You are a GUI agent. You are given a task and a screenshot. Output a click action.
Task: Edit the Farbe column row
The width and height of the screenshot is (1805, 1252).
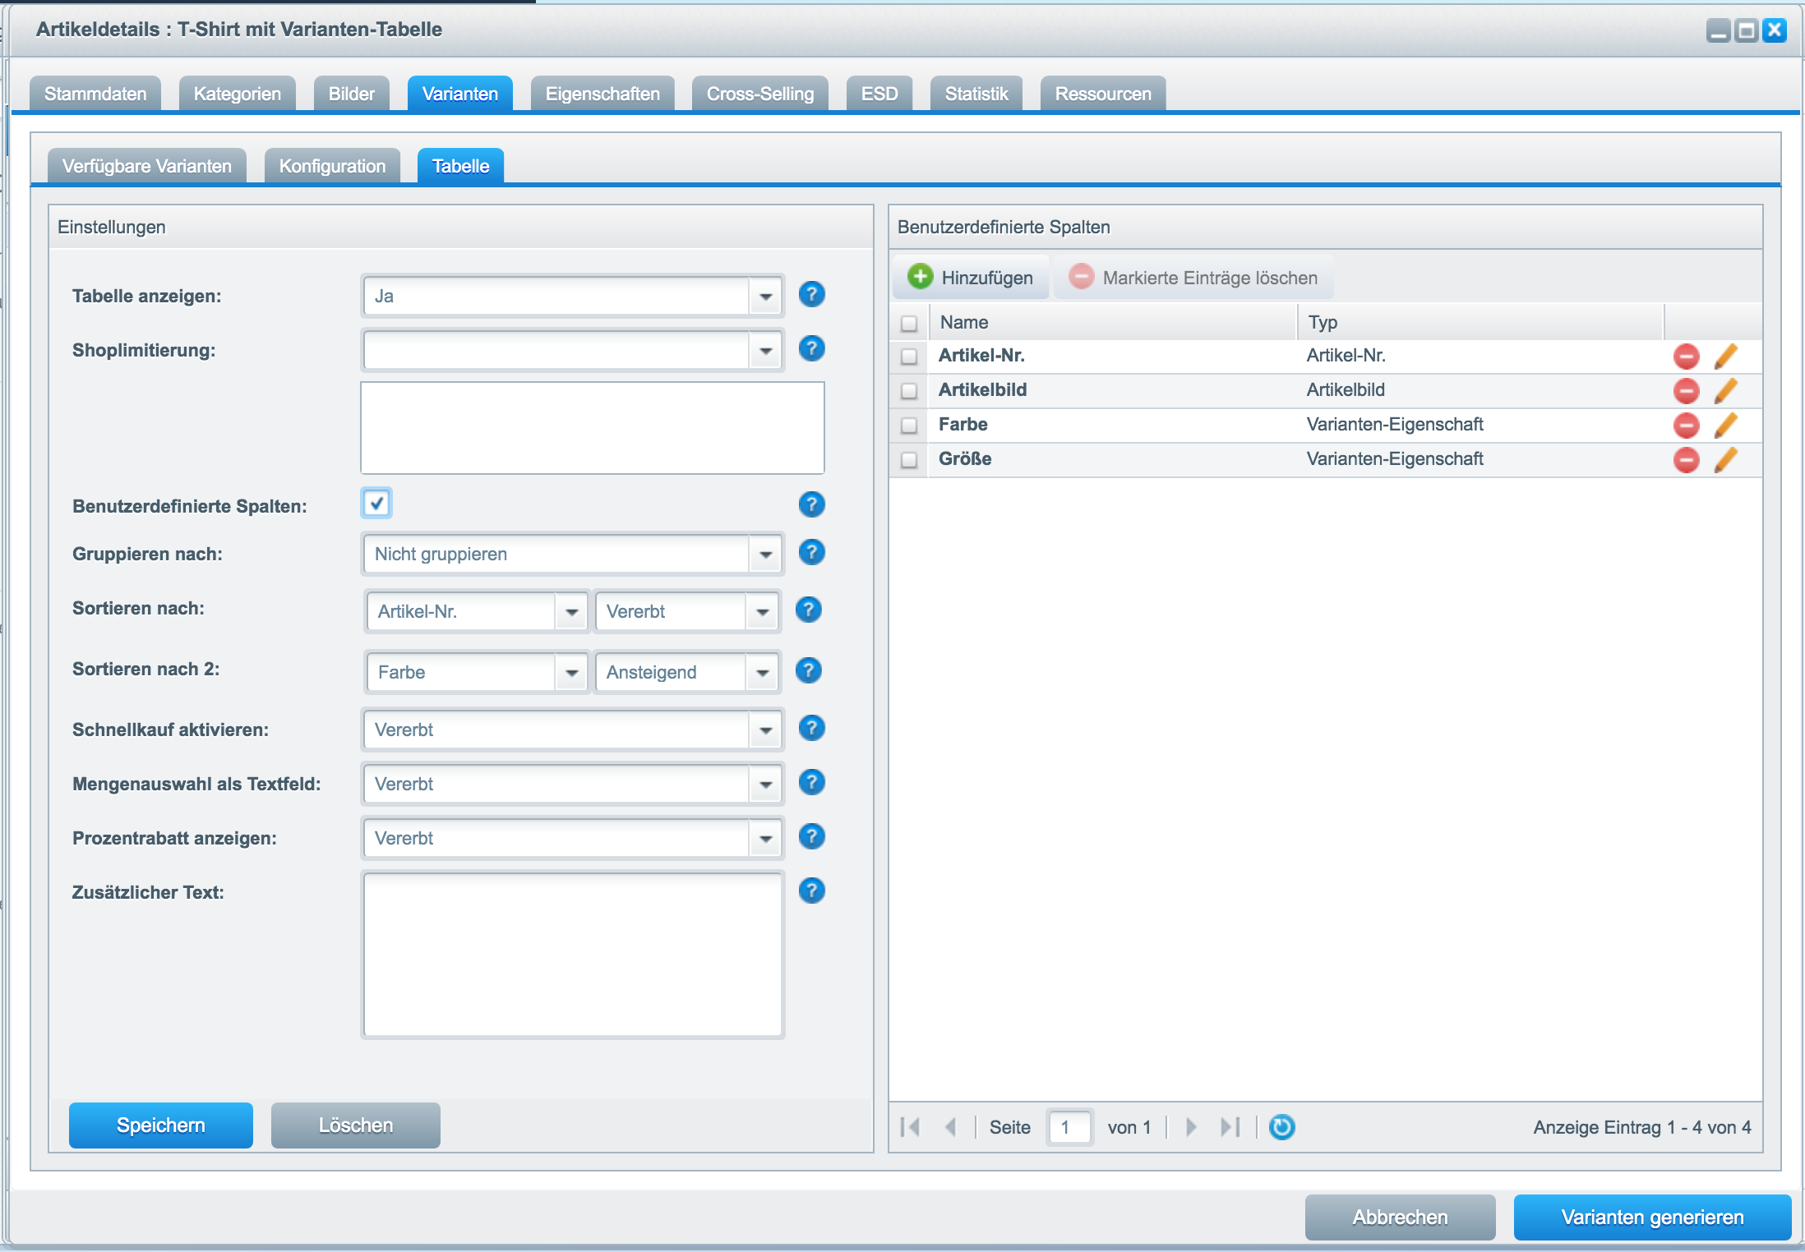coord(1725,426)
